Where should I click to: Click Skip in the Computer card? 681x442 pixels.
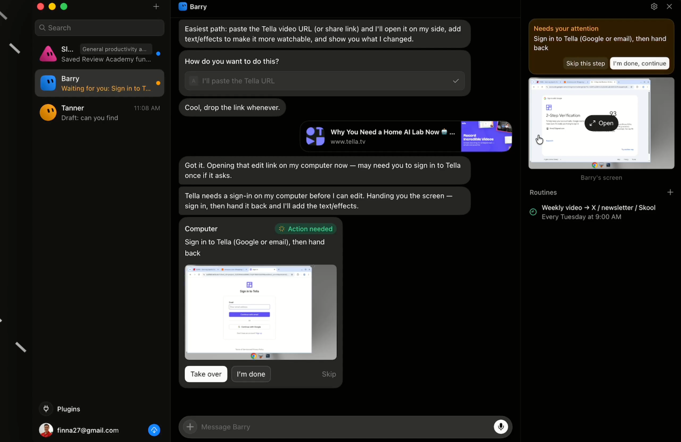(329, 374)
